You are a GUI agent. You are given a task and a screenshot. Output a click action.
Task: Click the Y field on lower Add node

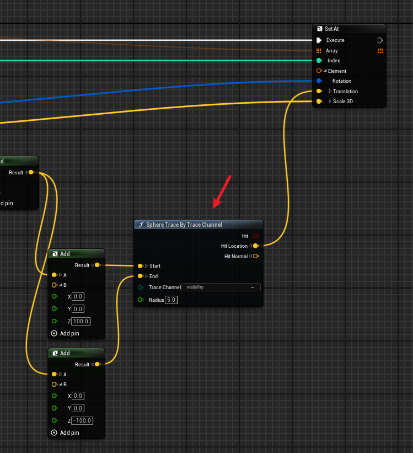point(78,408)
